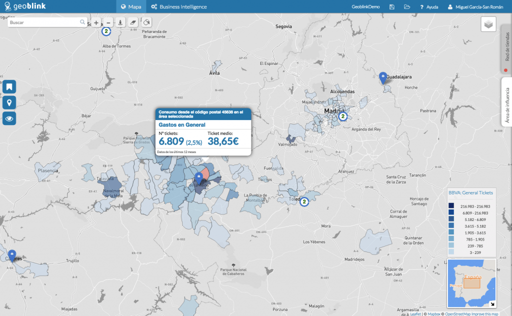This screenshot has height=316, width=512.
Task: Click the Ávila map label
Action: (214, 73)
